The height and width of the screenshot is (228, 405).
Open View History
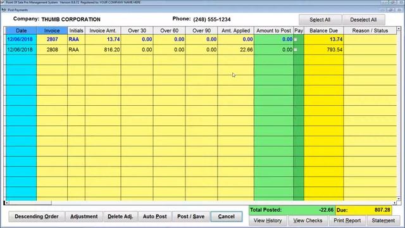pos(268,220)
